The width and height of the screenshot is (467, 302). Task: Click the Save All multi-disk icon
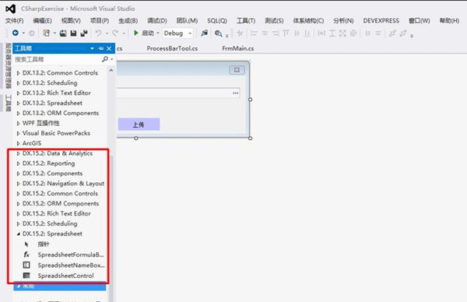coord(84,33)
